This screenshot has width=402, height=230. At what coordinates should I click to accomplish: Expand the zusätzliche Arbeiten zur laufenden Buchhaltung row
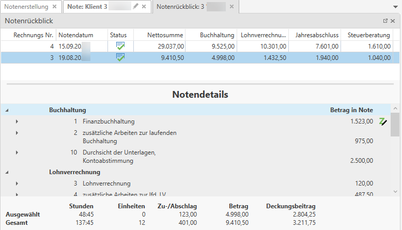click(x=17, y=133)
